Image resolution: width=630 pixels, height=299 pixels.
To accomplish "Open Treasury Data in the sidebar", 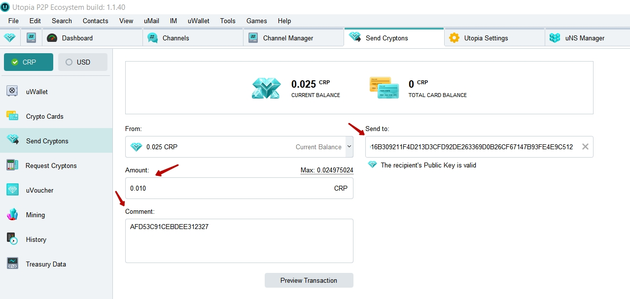I will click(x=56, y=264).
